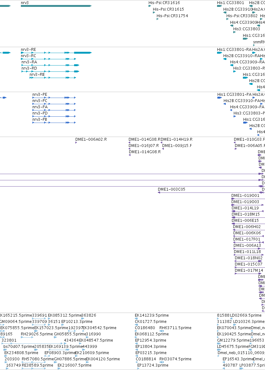The height and width of the screenshot is (370, 265).
Task: Click the EP03215.3prime EST label
Action: [x=151, y=353]
